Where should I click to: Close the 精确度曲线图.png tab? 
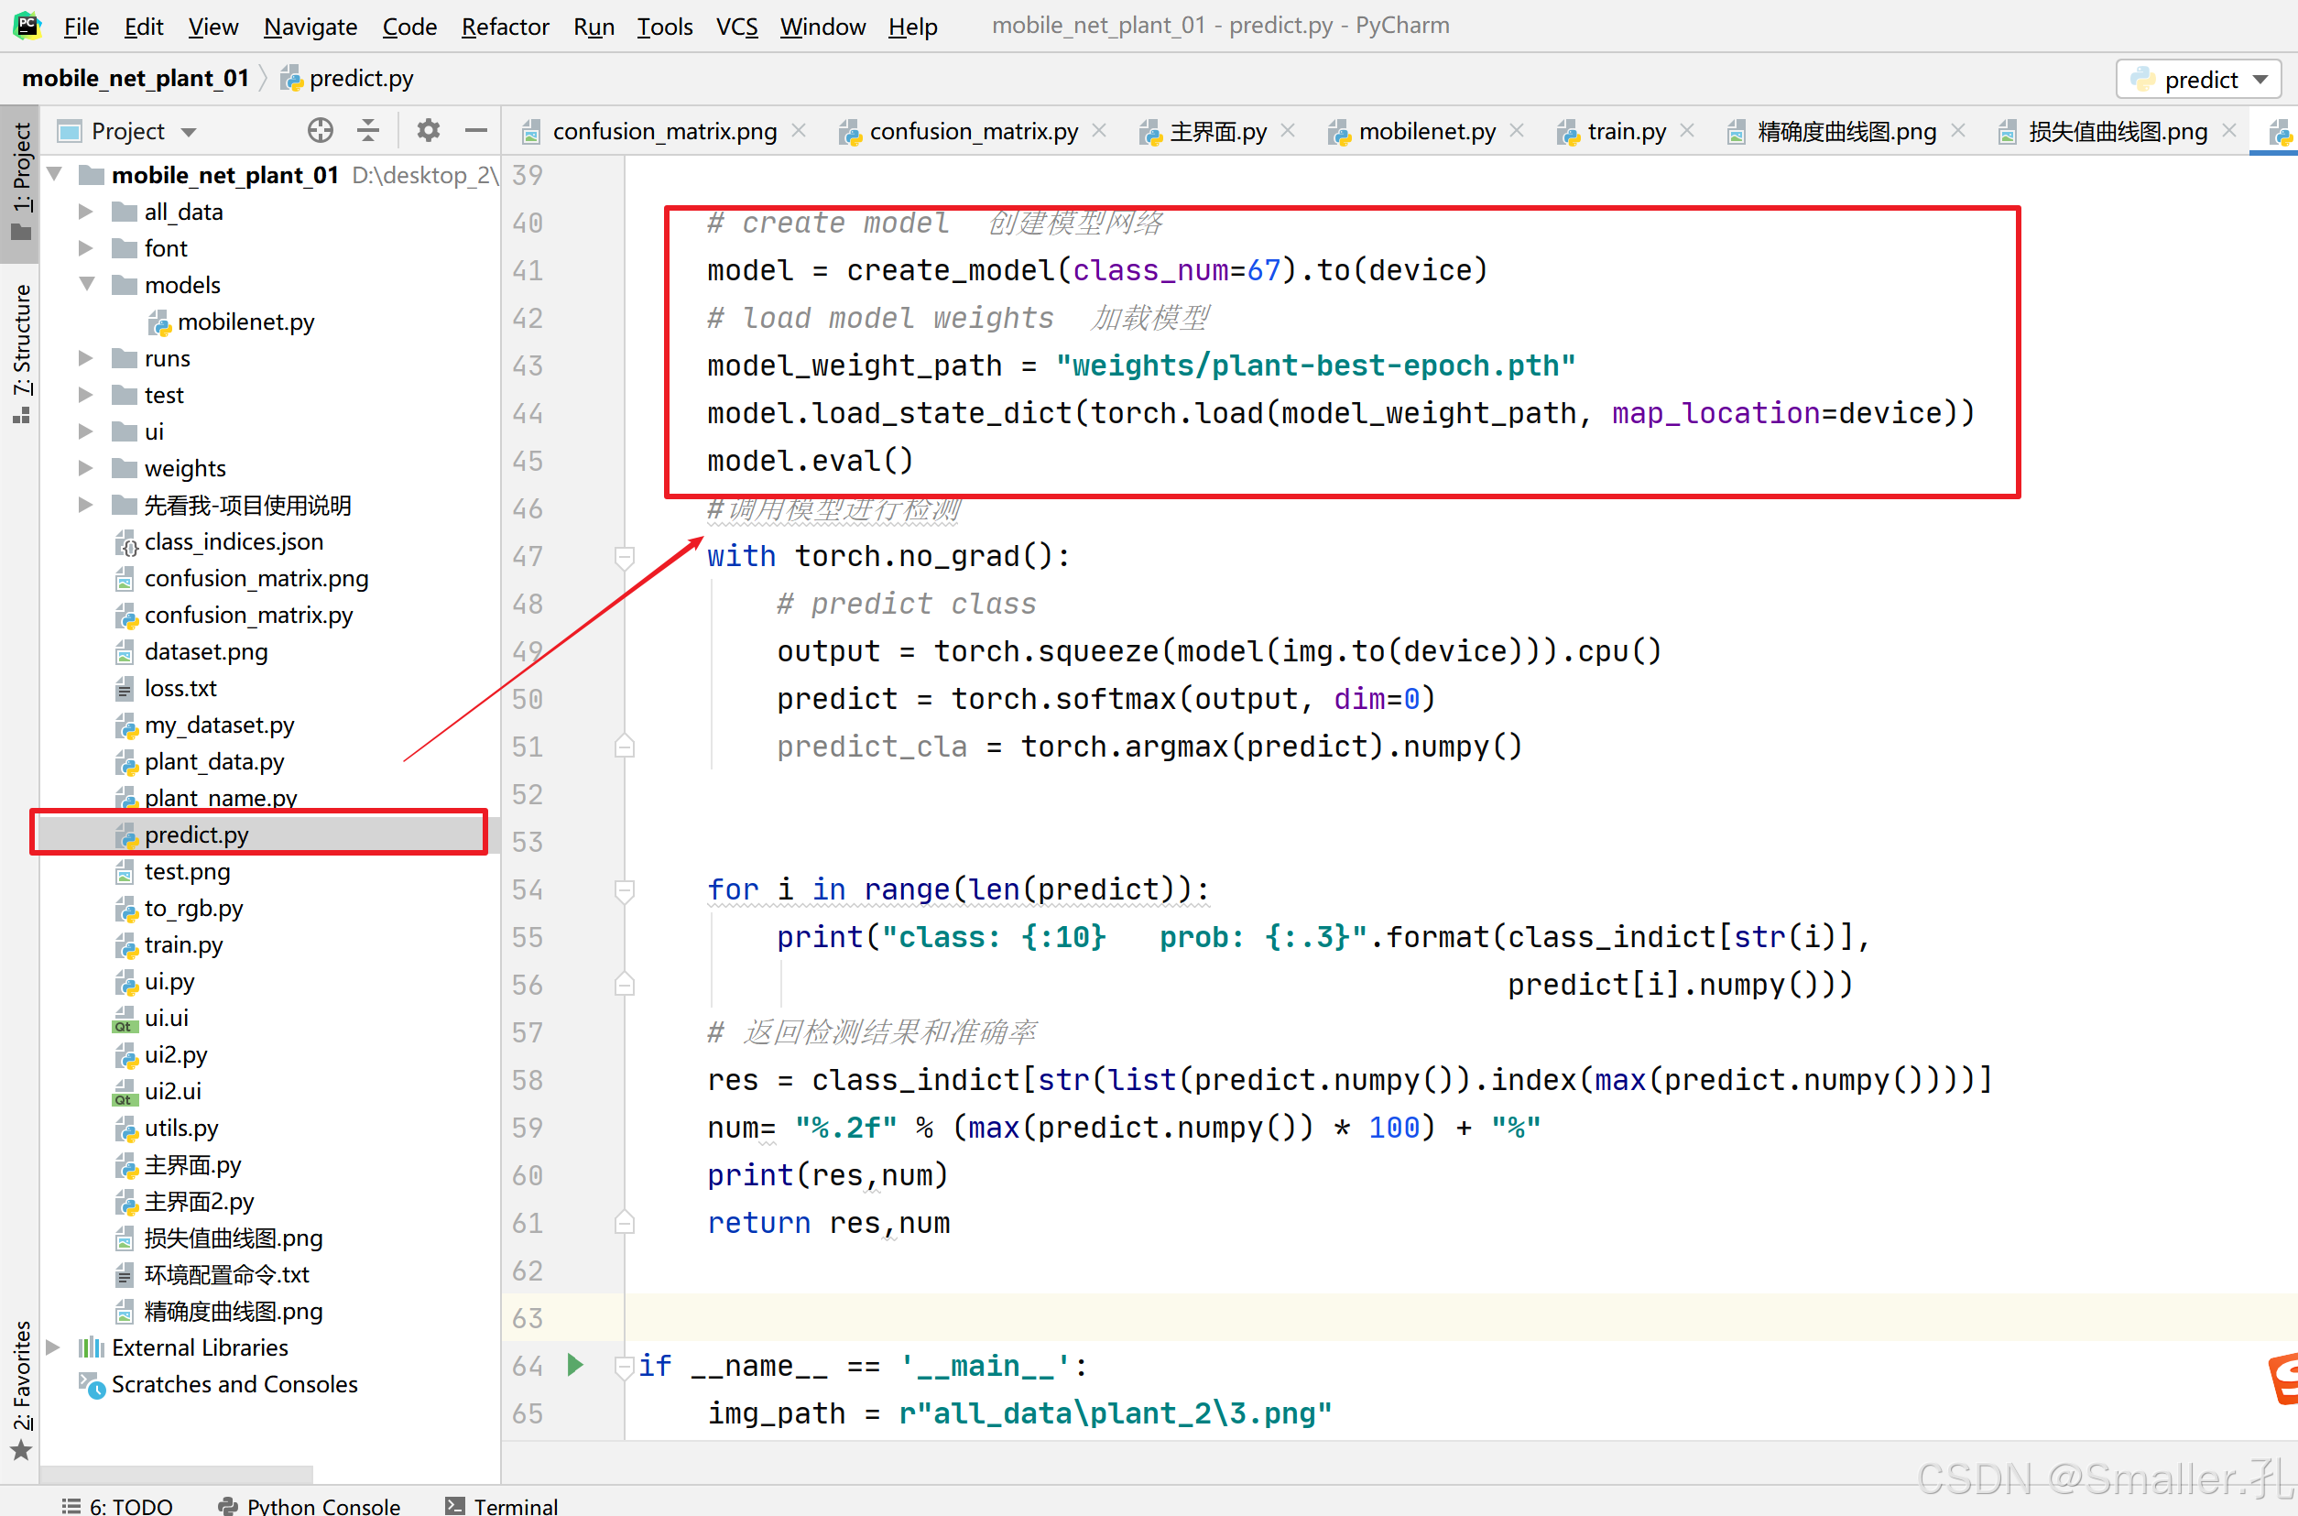[x=1957, y=130]
